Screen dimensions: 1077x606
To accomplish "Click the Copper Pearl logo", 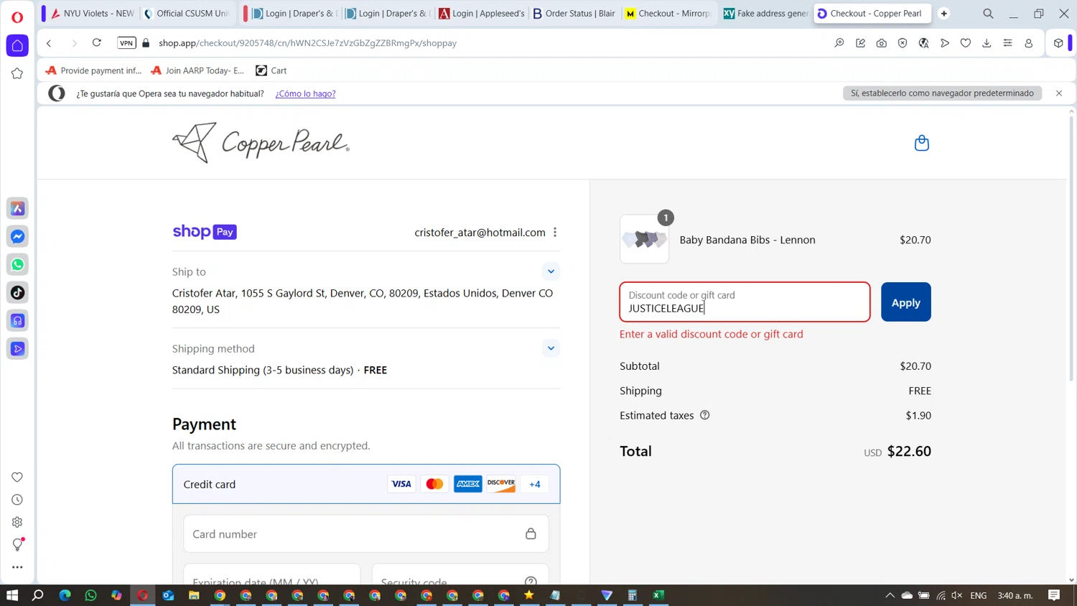I will tap(261, 143).
